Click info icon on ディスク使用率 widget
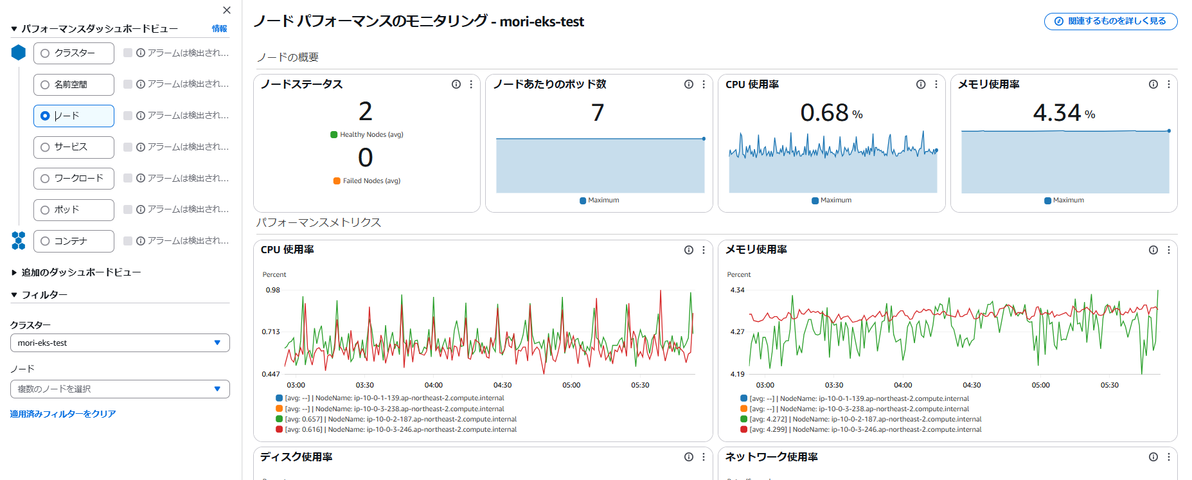1192x480 pixels. (x=689, y=457)
